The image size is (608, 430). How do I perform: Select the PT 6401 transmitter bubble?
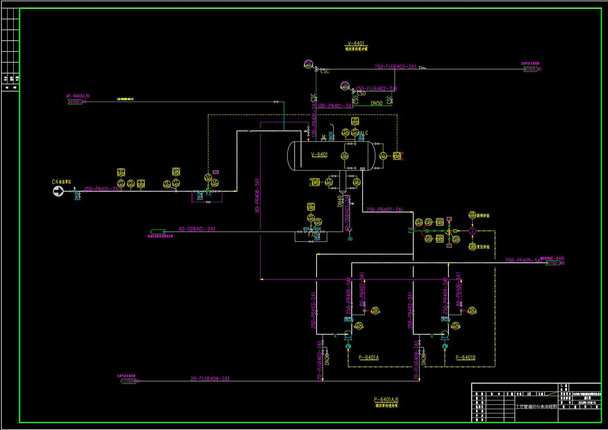click(121, 184)
